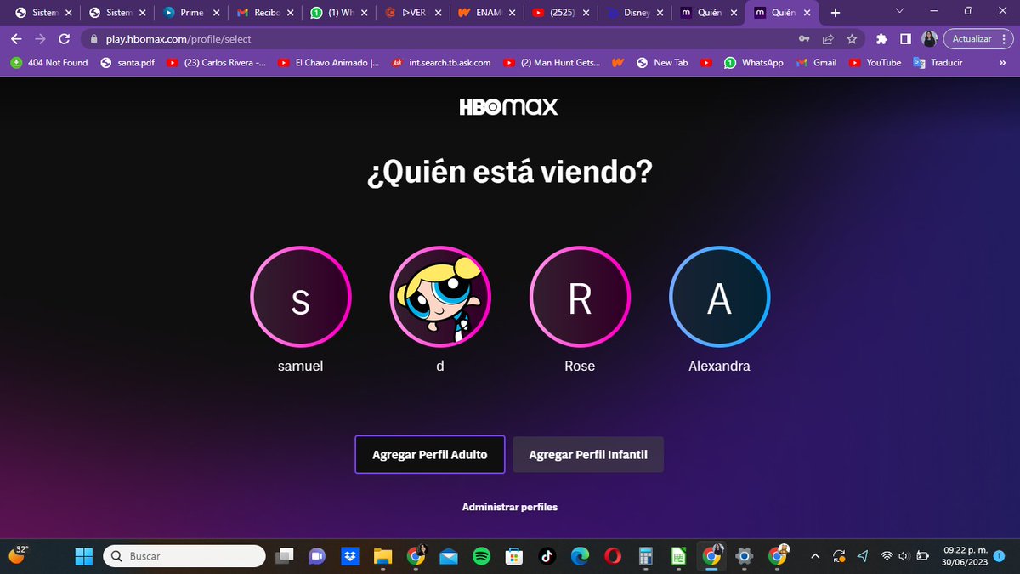Click the browser extensions puzzle icon
The width and height of the screenshot is (1020, 574).
pyautogui.click(x=881, y=39)
